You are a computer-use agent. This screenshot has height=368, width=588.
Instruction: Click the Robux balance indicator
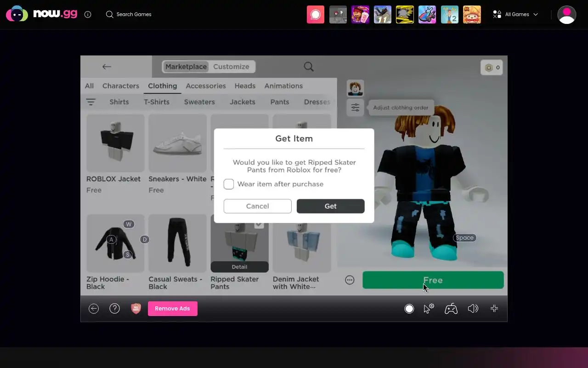[492, 68]
